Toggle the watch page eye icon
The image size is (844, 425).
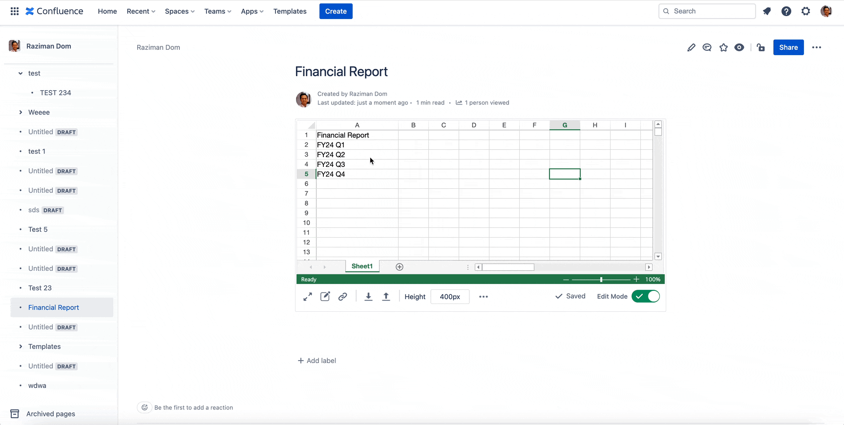739,47
